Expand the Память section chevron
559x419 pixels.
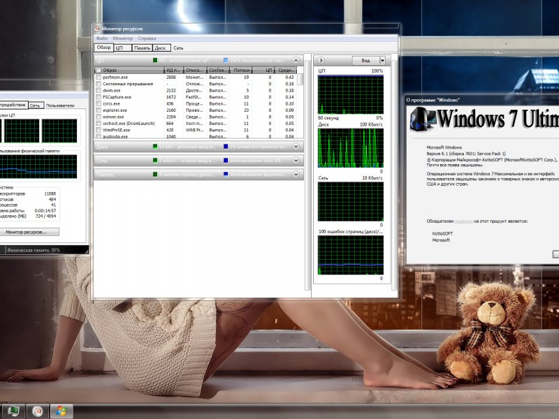coord(296,174)
